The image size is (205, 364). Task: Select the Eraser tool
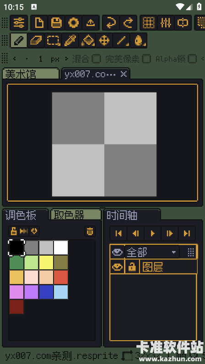point(36,40)
